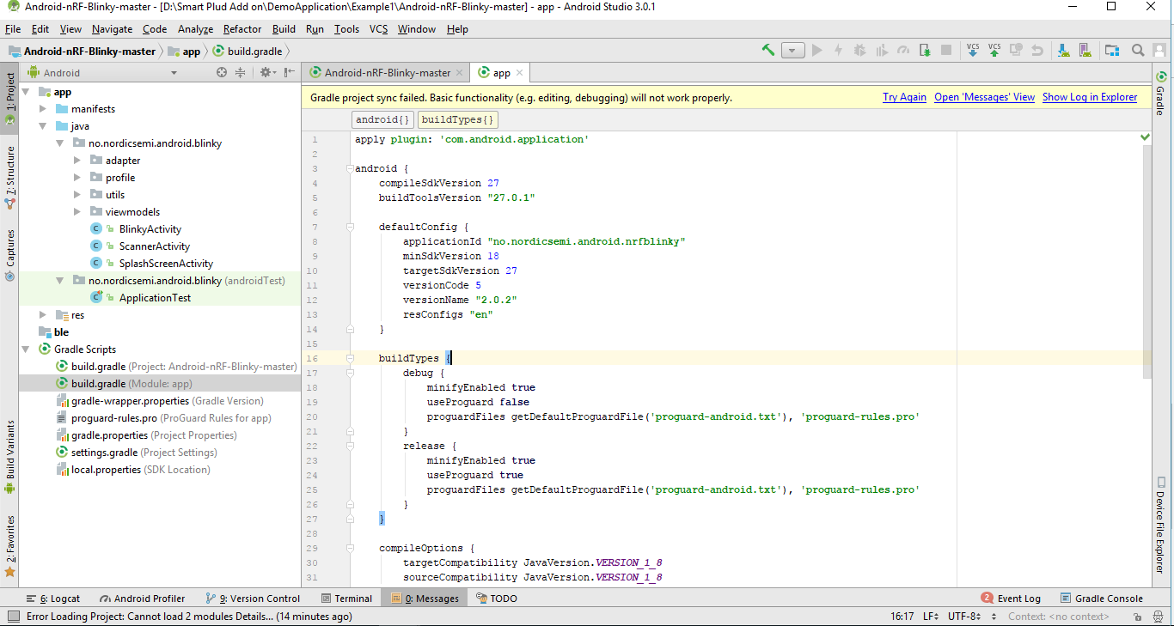Open the Navigate menu

pos(112,28)
